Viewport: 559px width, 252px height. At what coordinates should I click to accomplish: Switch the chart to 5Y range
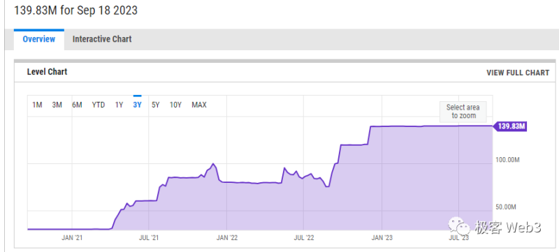[x=155, y=105]
